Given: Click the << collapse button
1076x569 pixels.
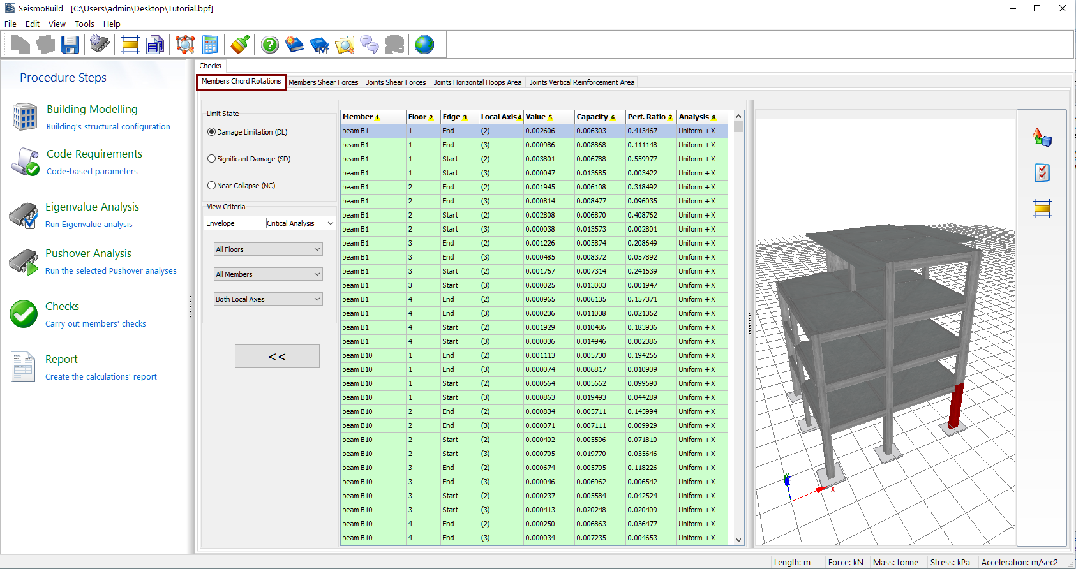Looking at the screenshot, I should pos(277,357).
